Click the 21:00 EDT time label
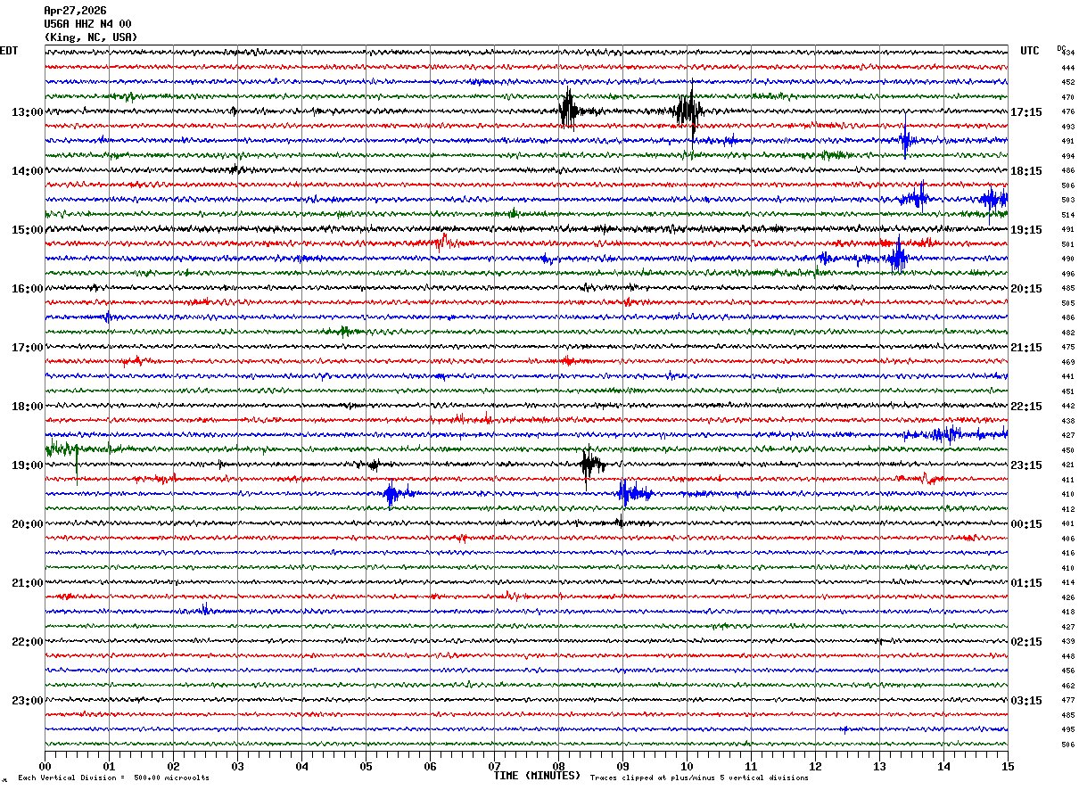Screen dimensions: 1079x790 click(x=28, y=583)
